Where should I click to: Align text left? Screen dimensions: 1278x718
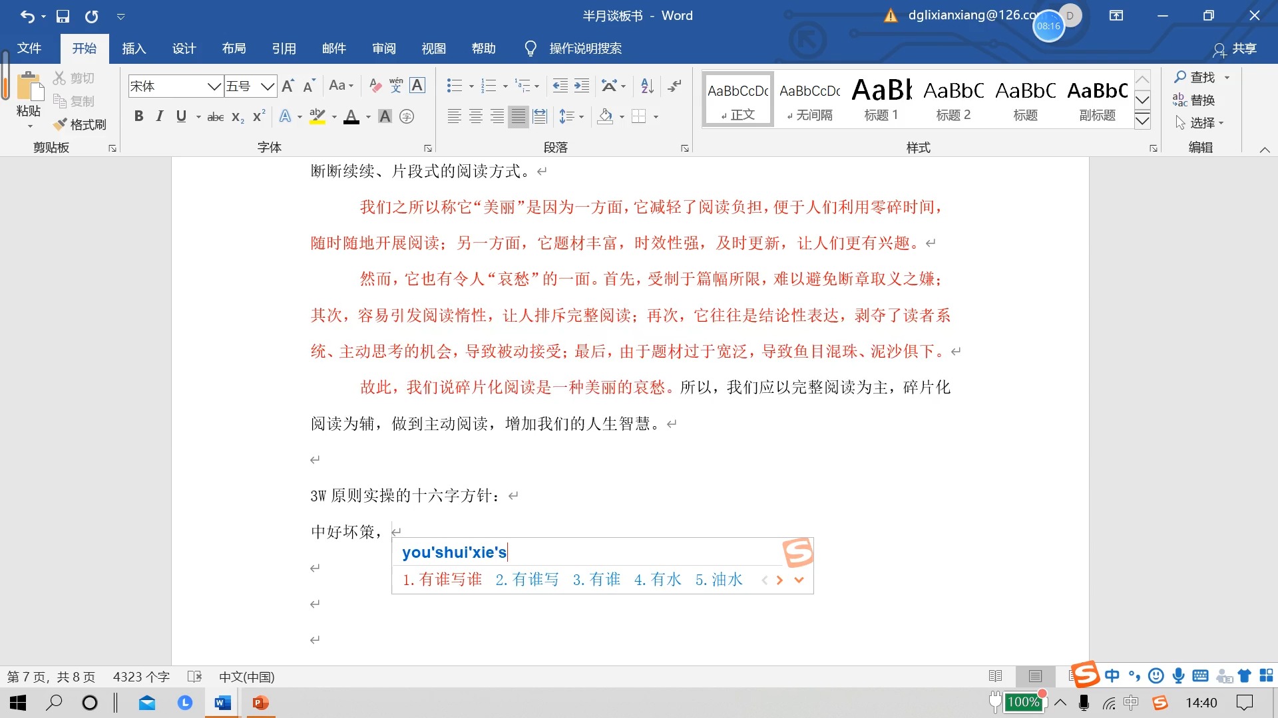coord(454,116)
